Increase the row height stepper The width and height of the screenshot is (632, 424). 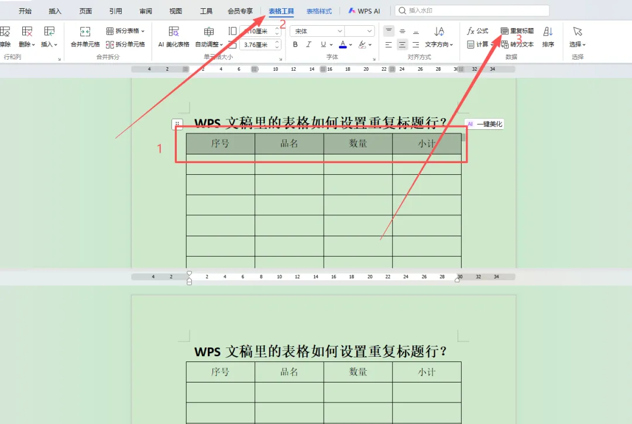277,29
